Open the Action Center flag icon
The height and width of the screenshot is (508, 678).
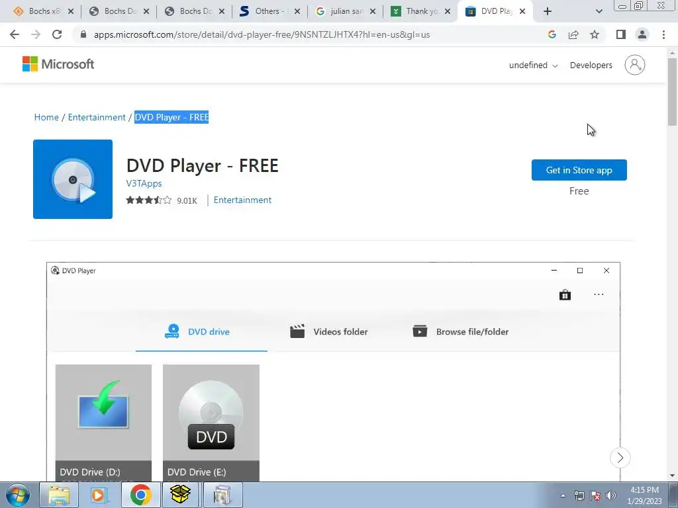click(595, 495)
